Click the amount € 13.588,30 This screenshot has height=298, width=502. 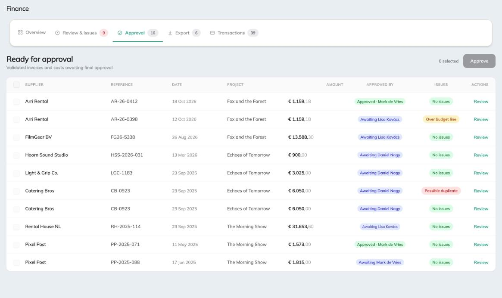pos(301,137)
